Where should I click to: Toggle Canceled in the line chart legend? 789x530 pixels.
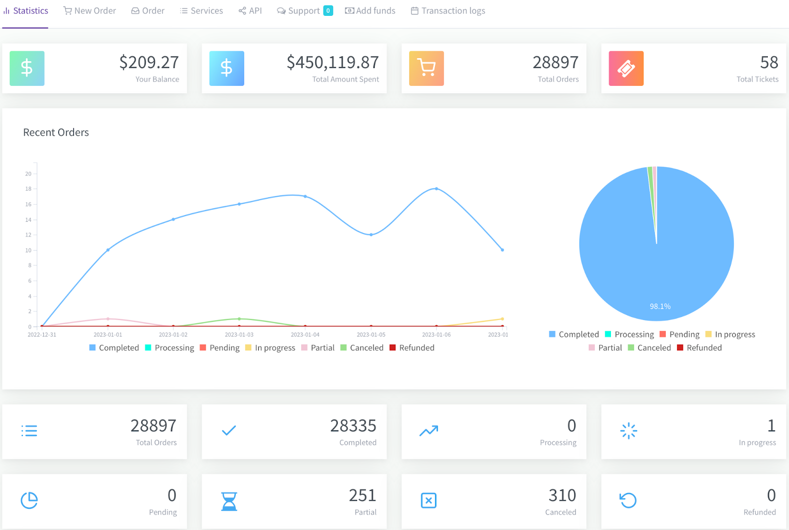[x=362, y=348]
